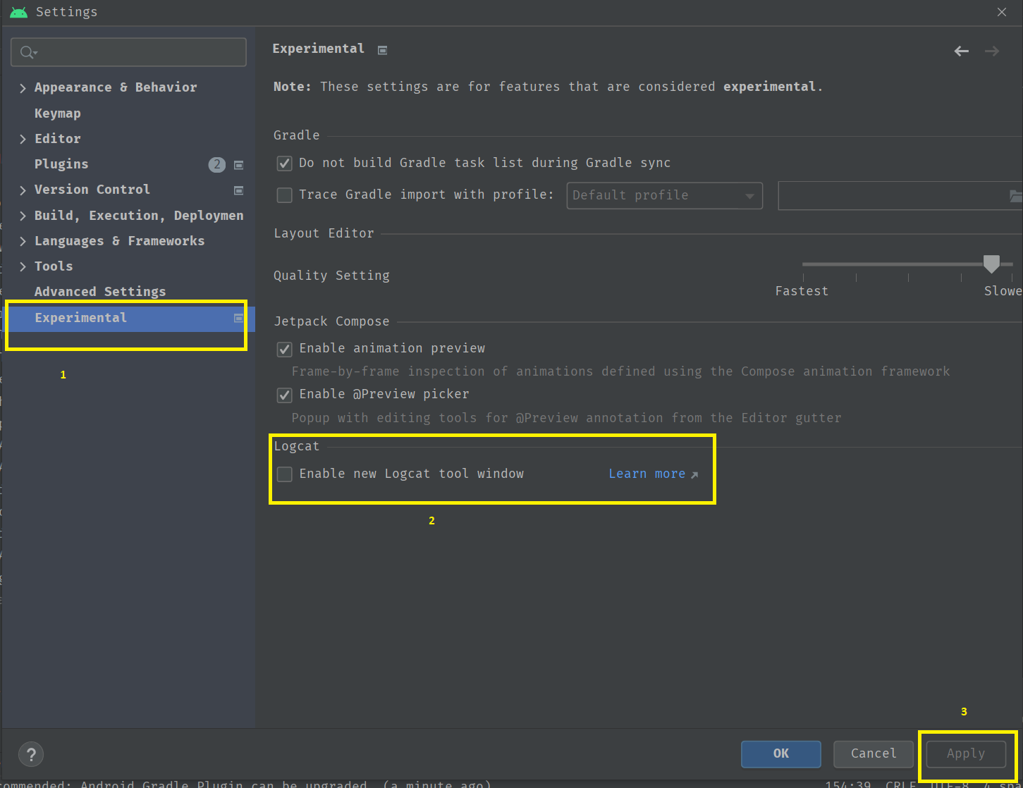Click the Quality Setting slider thumb
1023x788 pixels.
(991, 264)
